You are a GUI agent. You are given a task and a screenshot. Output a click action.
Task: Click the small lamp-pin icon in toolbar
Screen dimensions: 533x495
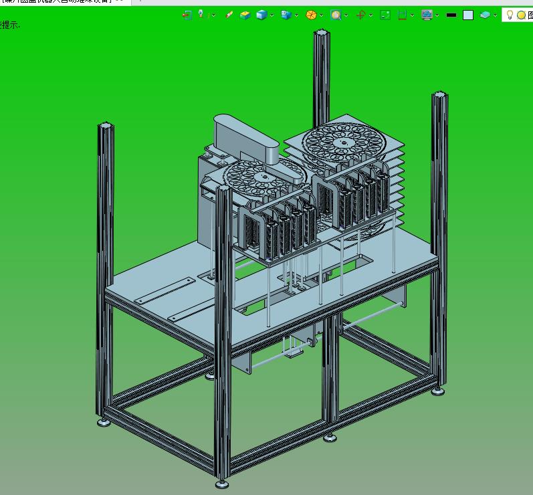point(201,14)
